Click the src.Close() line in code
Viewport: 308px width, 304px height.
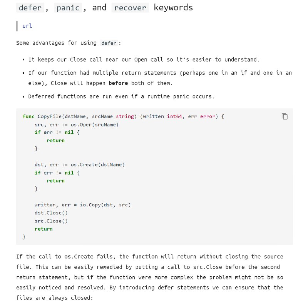tap(51, 221)
